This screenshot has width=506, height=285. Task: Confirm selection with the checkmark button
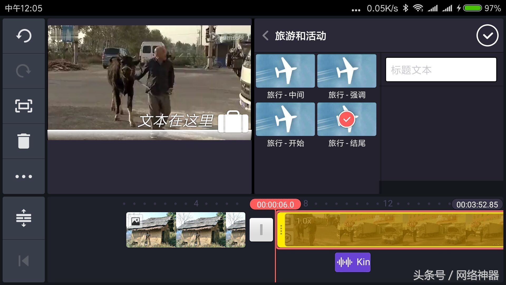coord(488,36)
